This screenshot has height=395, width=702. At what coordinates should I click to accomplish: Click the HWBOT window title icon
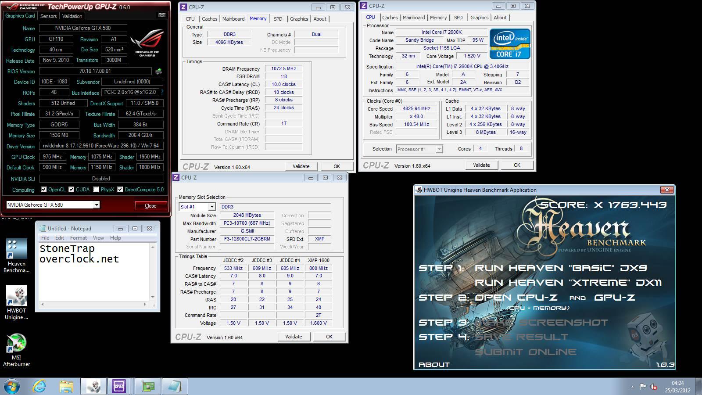(419, 190)
